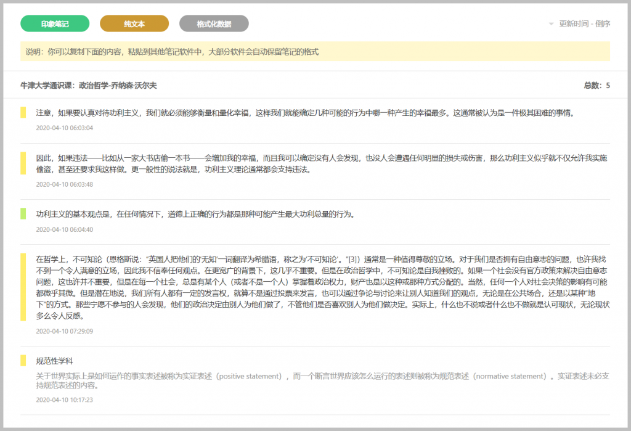Click the yellow notice banner about copying content
This screenshot has height=431, width=631.
(x=315, y=52)
